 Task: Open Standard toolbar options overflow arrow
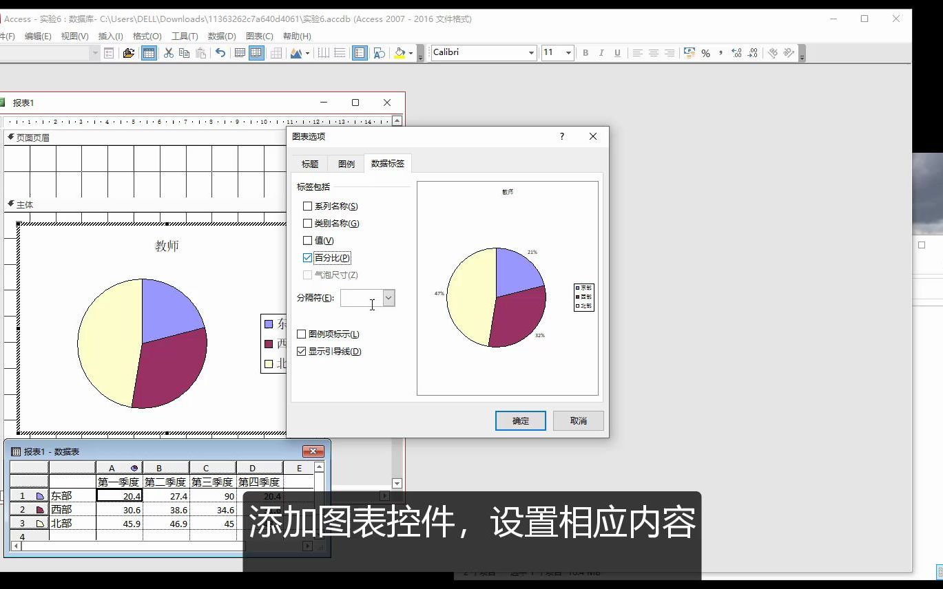click(421, 54)
